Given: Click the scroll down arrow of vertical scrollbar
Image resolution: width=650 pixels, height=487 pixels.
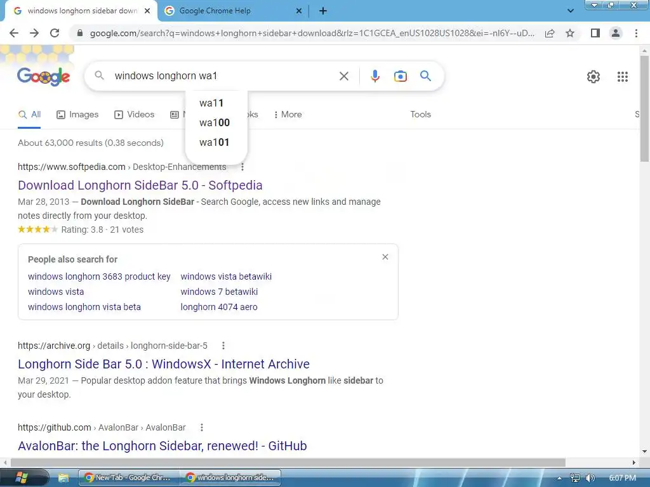Looking at the screenshot, I should point(644,451).
